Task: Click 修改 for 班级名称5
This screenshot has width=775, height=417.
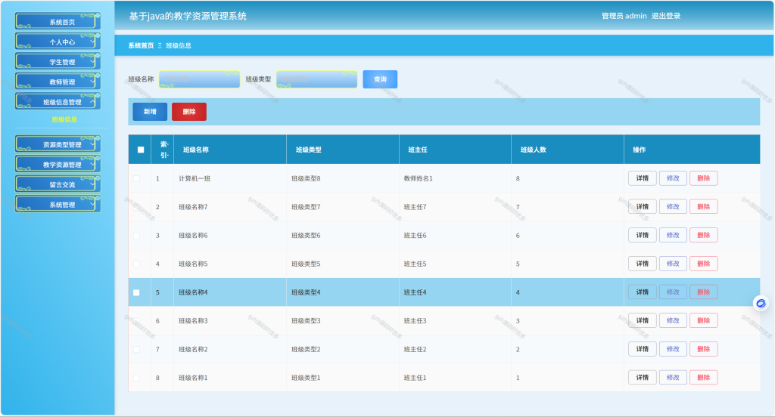Action: tap(673, 264)
